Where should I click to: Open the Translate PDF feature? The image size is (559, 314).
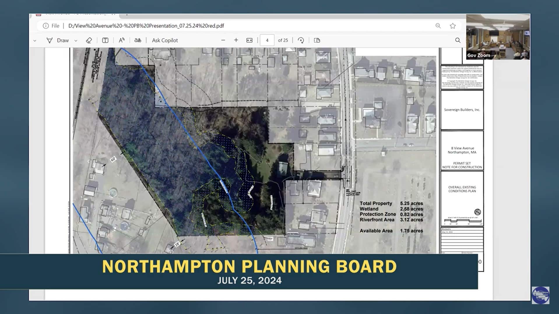click(x=138, y=40)
